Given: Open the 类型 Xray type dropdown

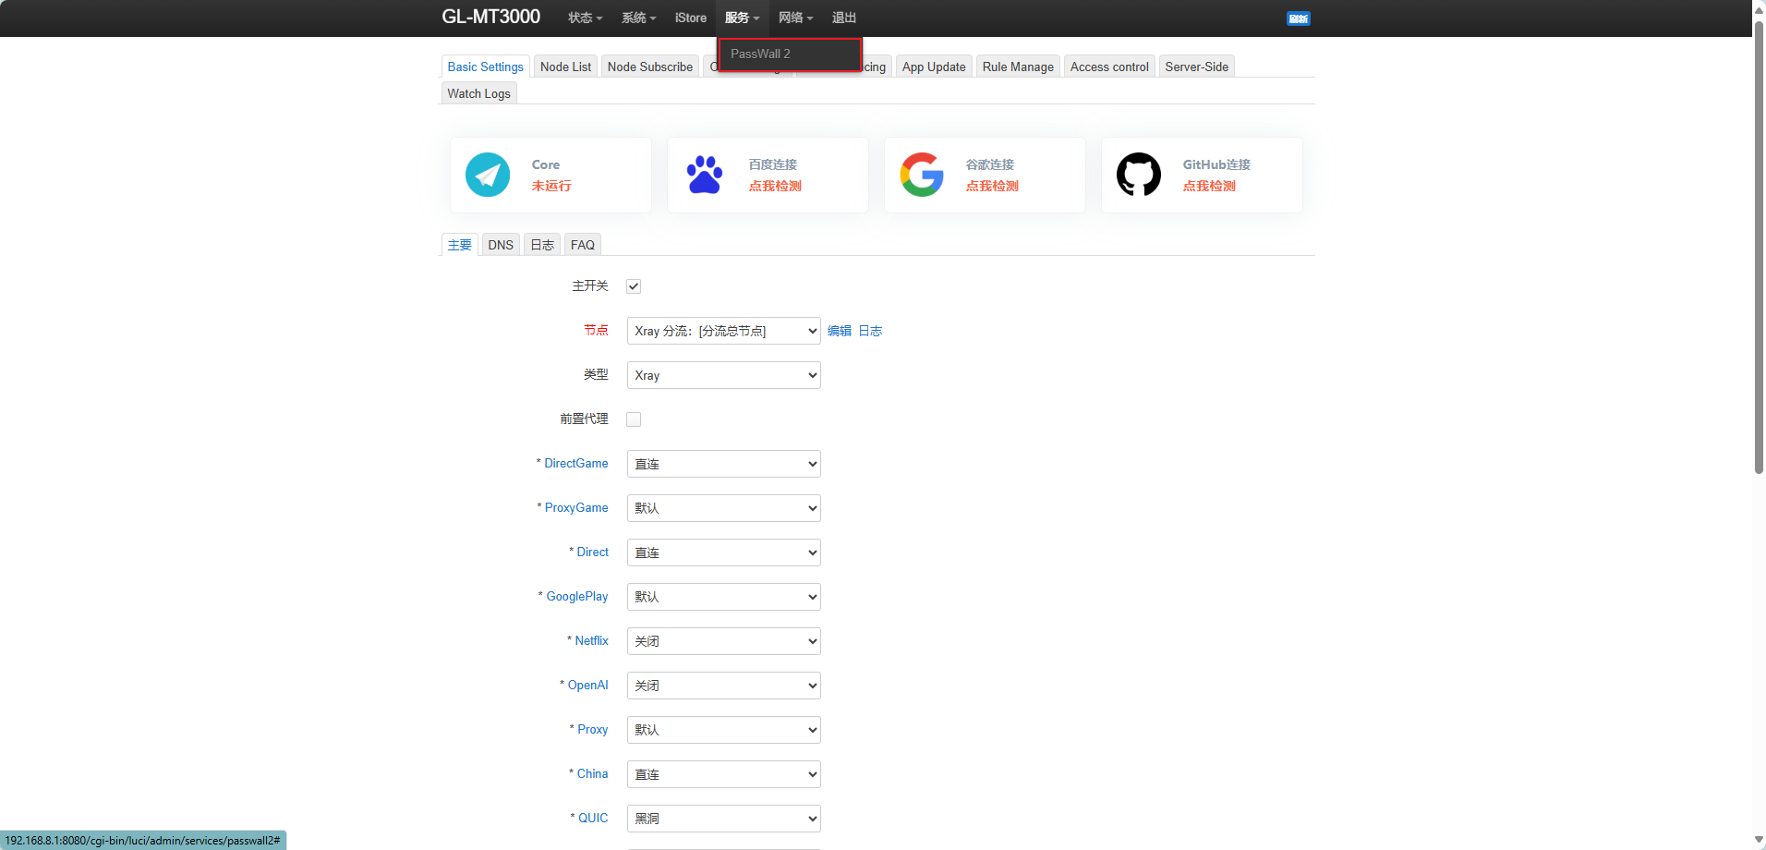Looking at the screenshot, I should coord(723,374).
